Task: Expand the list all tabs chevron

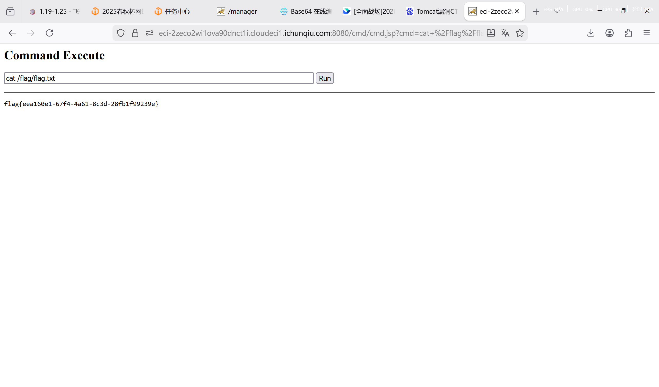Action: point(557,12)
